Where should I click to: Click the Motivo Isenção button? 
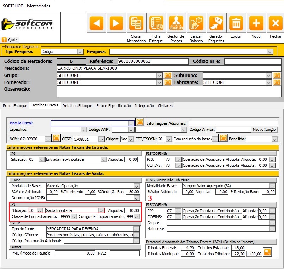pyautogui.click(x=264, y=130)
